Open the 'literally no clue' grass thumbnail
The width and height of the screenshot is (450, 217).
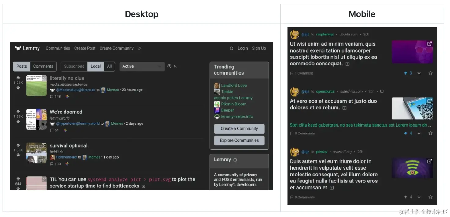(36, 86)
